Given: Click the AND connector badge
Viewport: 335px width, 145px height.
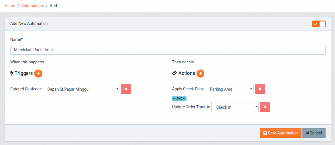Looking at the screenshot, I should tap(180, 99).
